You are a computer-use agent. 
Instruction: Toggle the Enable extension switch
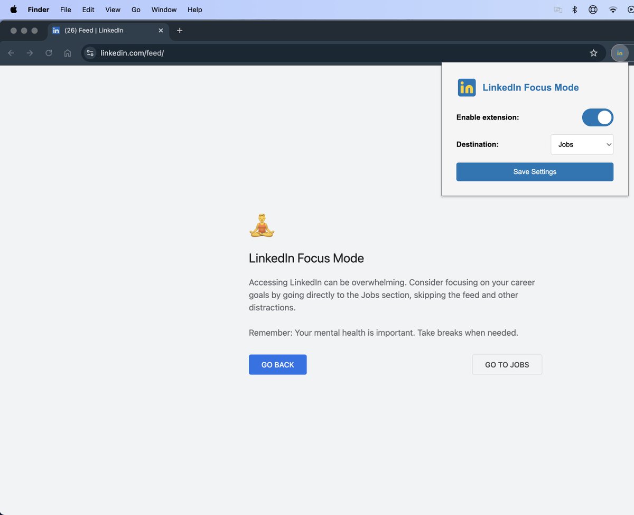(598, 117)
